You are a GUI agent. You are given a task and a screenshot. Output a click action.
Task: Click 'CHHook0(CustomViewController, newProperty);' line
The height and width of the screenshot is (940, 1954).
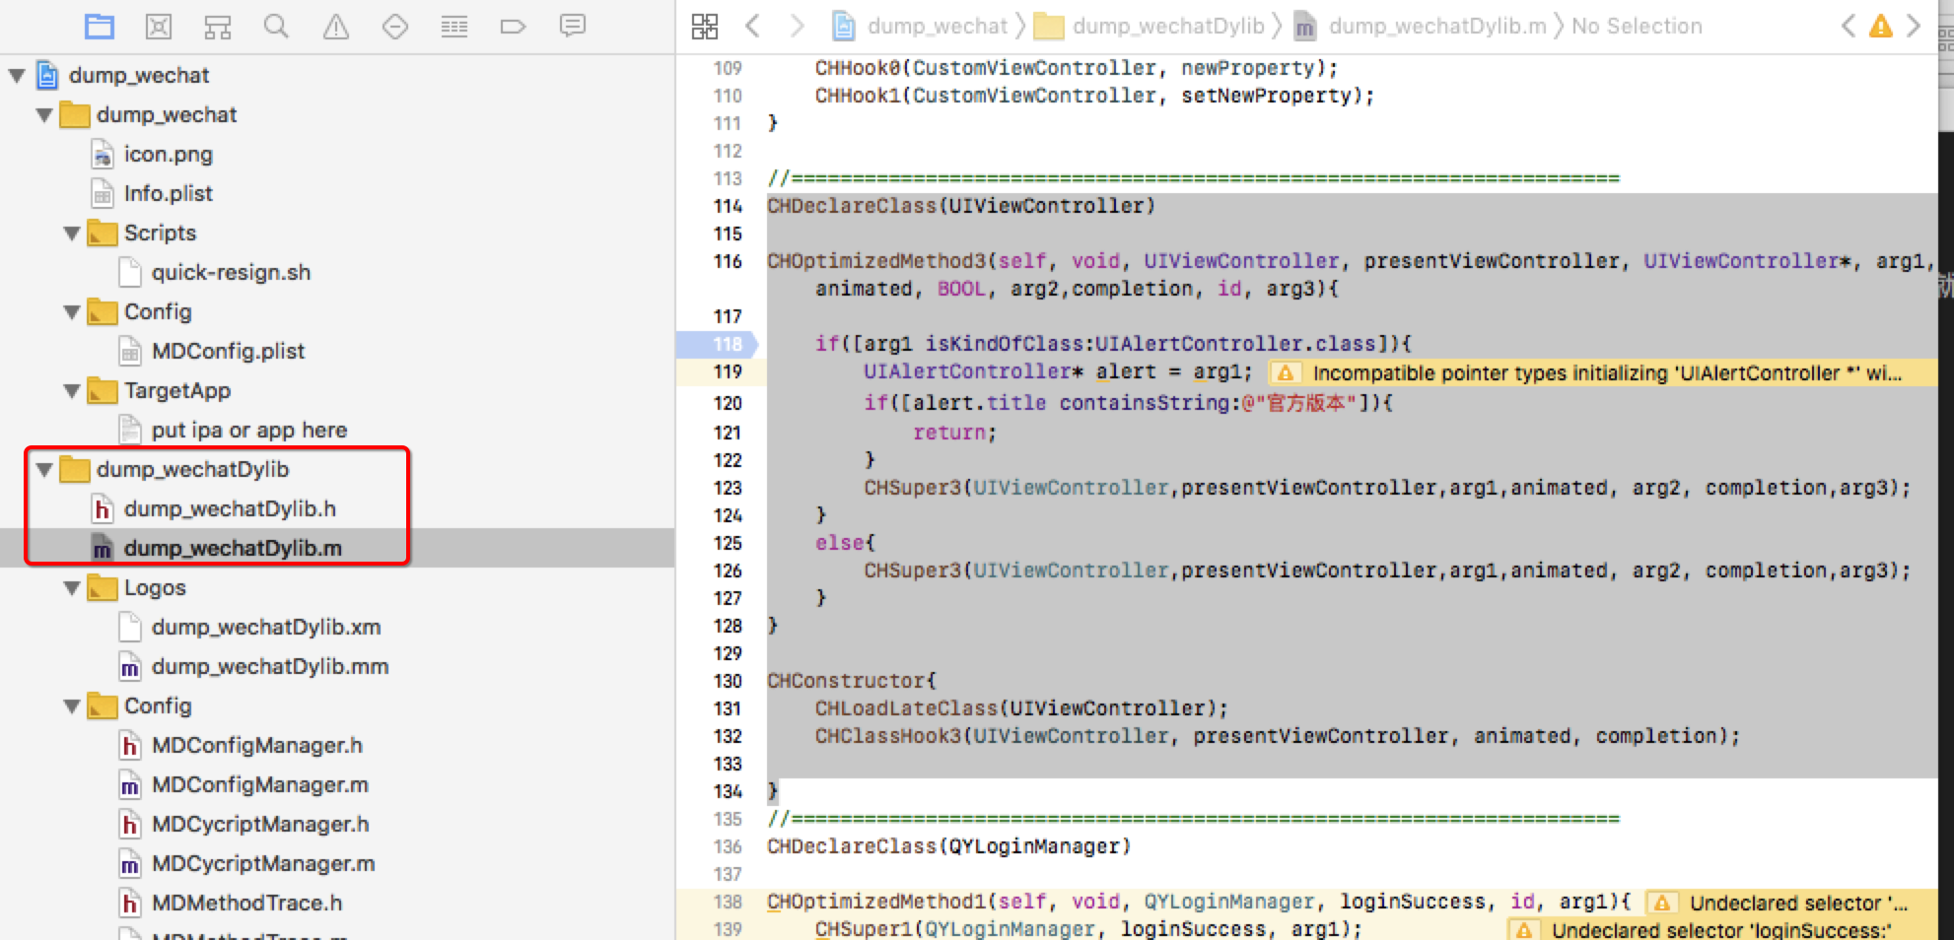1077,68
